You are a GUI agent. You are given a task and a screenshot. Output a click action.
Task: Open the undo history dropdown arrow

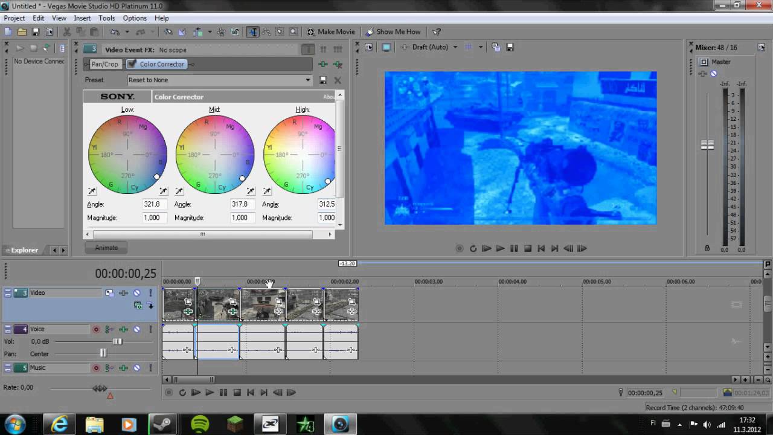pos(127,31)
